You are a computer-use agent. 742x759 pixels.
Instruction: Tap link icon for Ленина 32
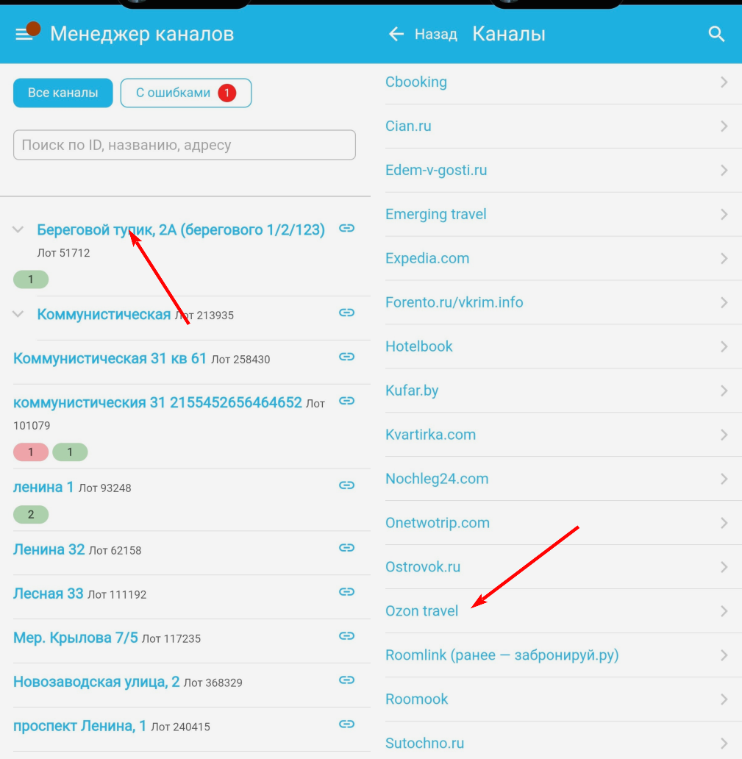tap(346, 547)
